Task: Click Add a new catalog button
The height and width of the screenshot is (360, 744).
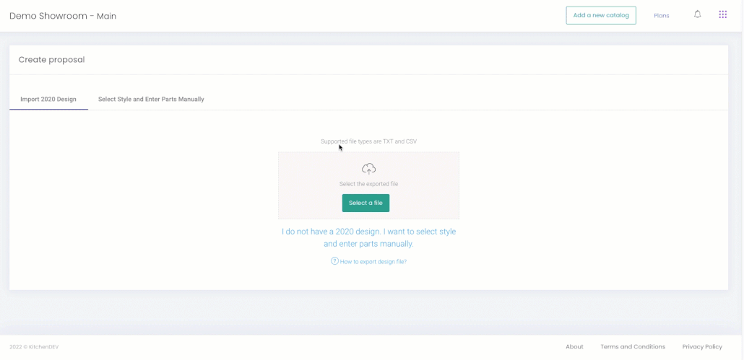Action: (601, 15)
